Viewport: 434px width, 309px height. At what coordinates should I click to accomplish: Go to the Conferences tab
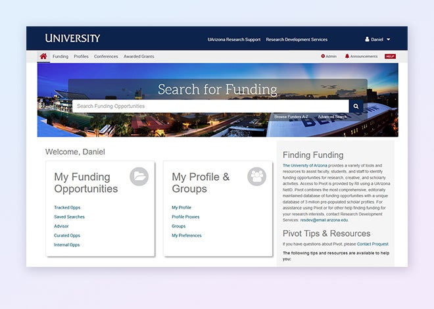[106, 57]
